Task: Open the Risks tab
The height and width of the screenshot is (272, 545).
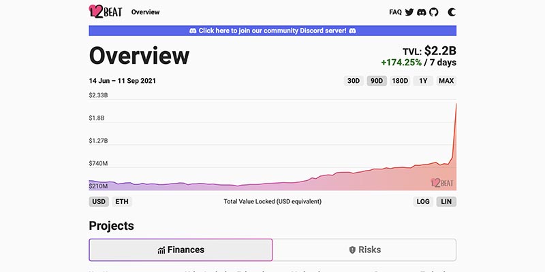Action: (x=364, y=250)
